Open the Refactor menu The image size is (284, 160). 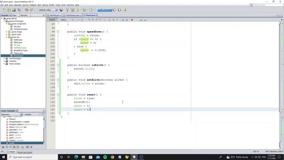click(33, 5)
